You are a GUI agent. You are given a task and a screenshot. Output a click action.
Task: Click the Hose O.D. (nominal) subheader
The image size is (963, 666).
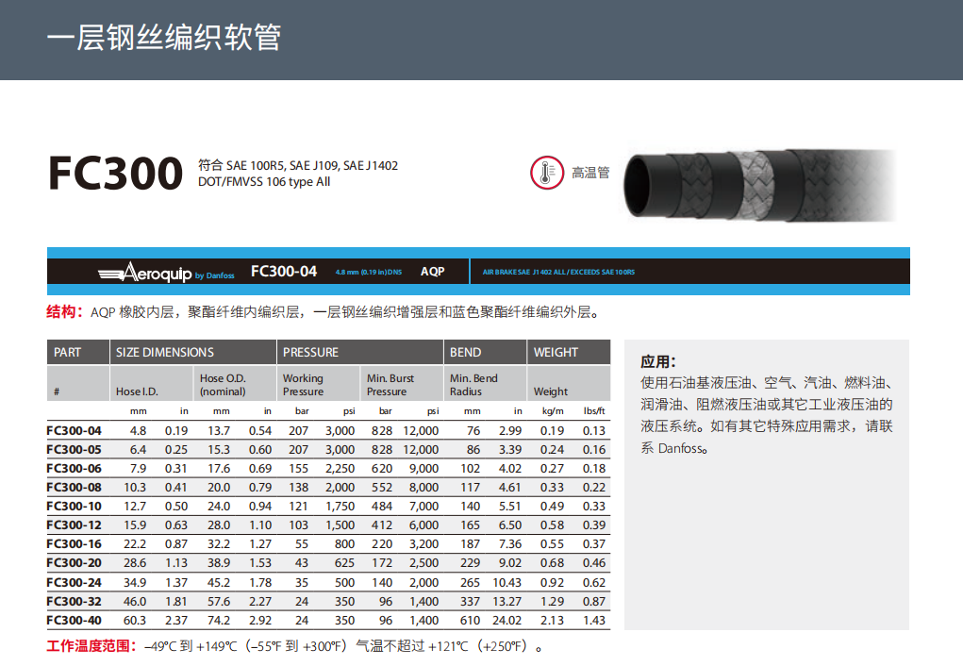[x=223, y=385]
